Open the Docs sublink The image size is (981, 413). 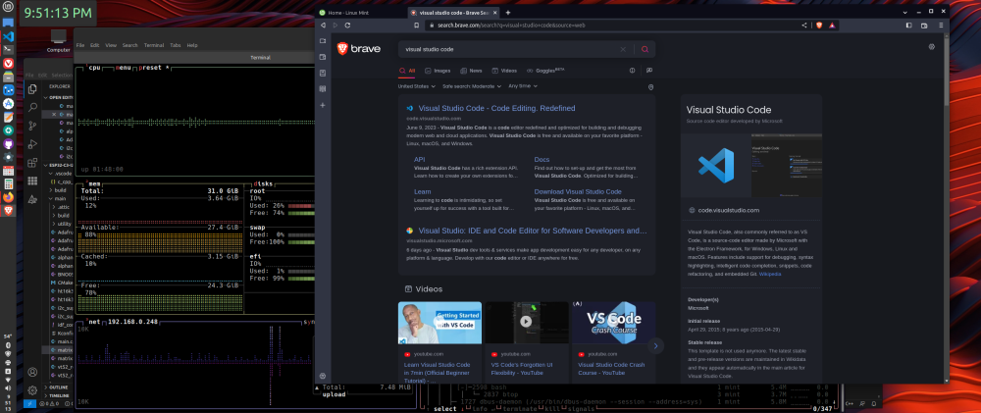point(542,160)
